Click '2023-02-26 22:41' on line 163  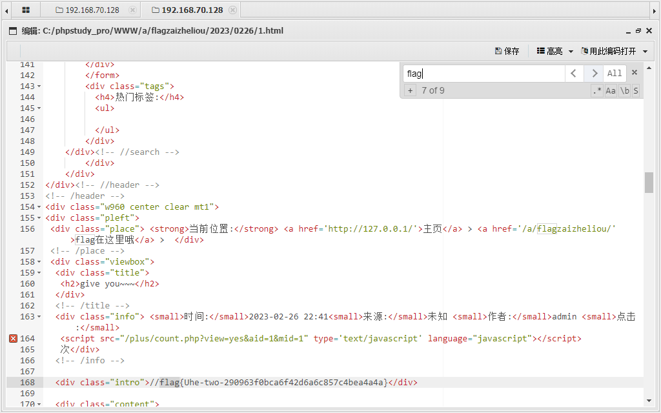coord(289,316)
